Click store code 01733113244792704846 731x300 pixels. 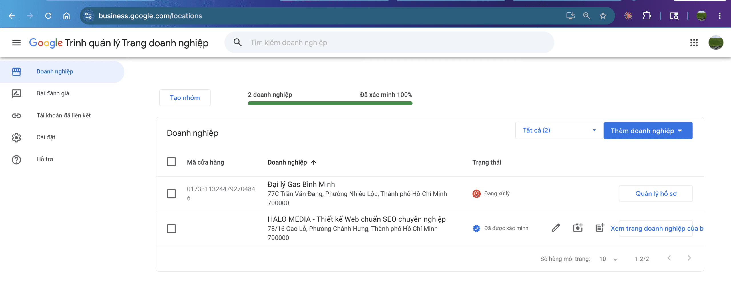(x=221, y=193)
